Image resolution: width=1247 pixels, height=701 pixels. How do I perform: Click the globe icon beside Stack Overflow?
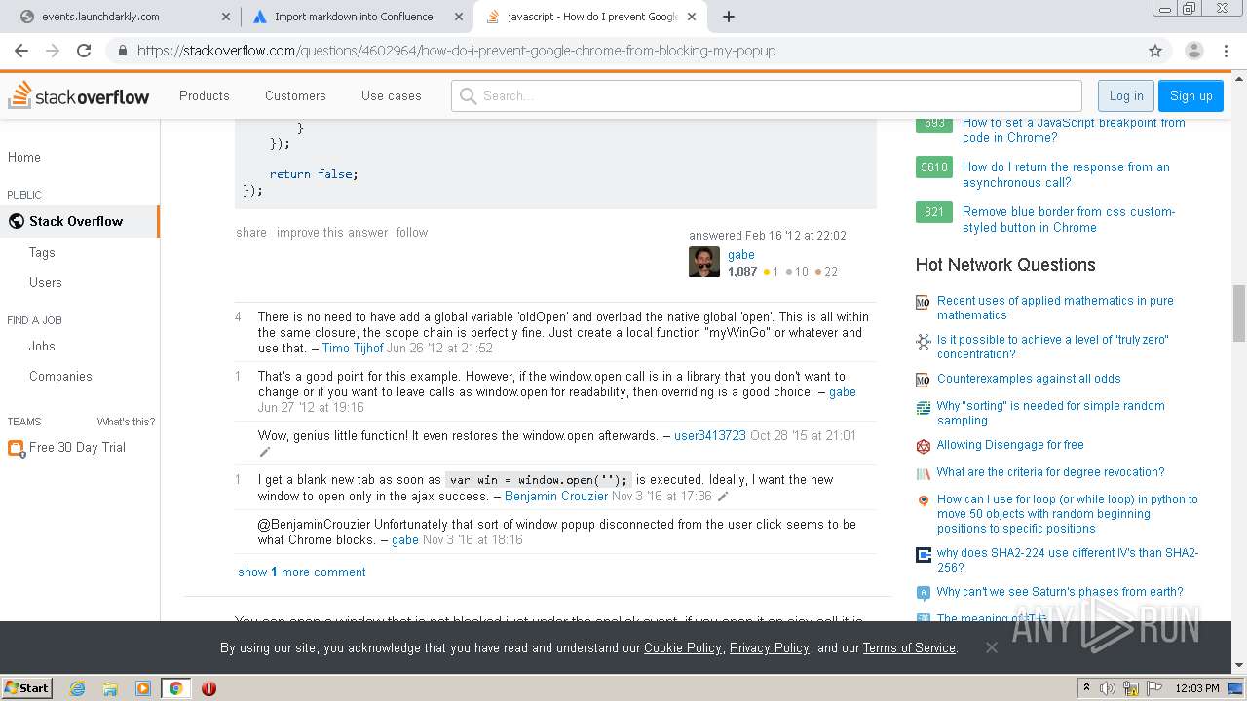point(17,221)
